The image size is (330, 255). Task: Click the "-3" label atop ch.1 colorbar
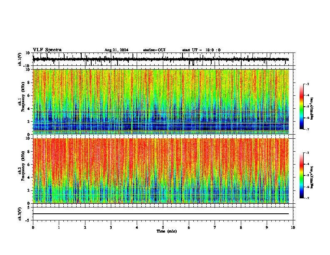click(x=307, y=84)
